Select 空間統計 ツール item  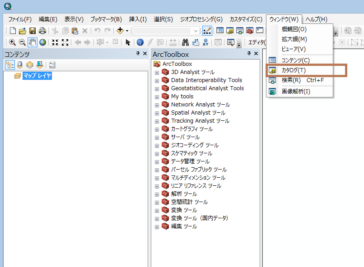[x=189, y=202]
